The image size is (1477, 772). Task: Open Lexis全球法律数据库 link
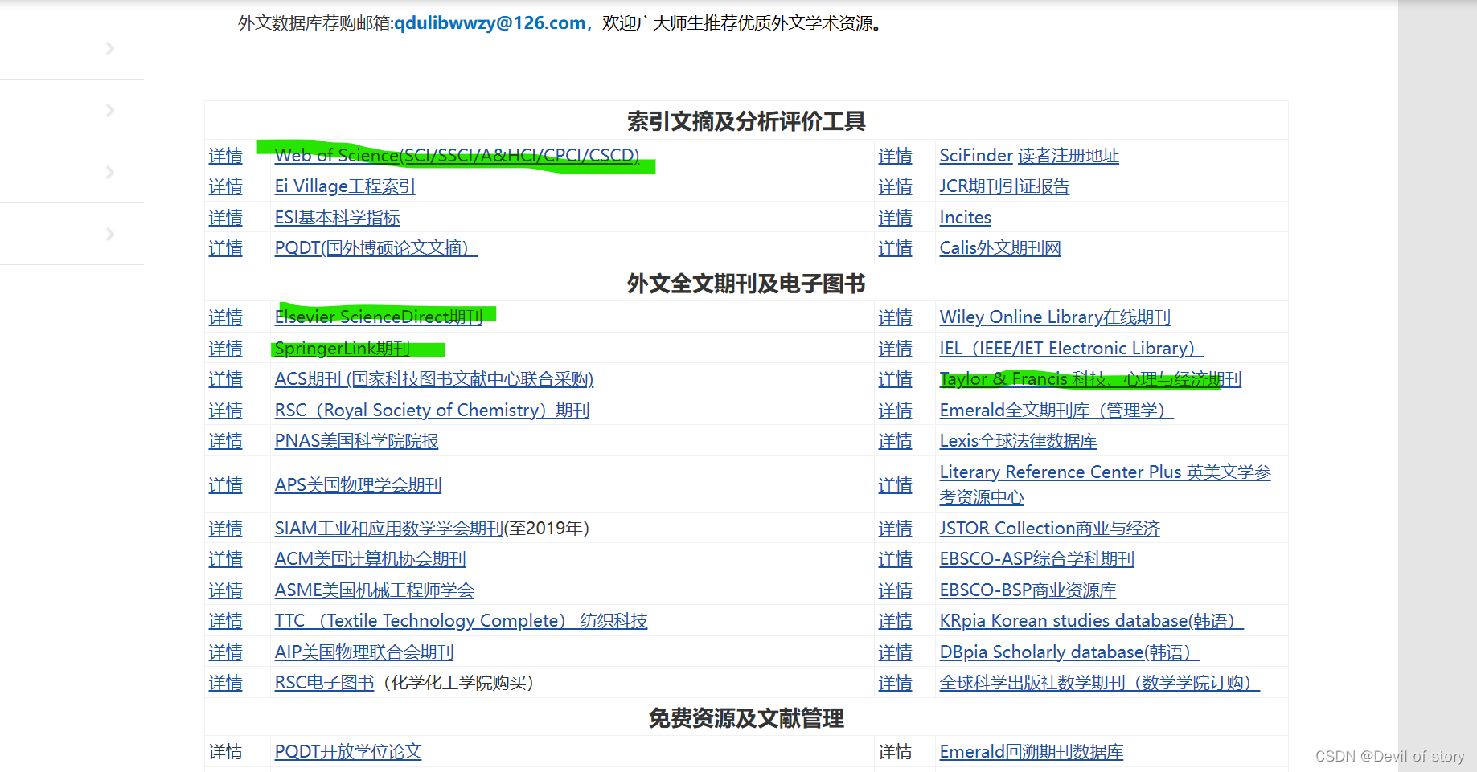coord(1018,441)
